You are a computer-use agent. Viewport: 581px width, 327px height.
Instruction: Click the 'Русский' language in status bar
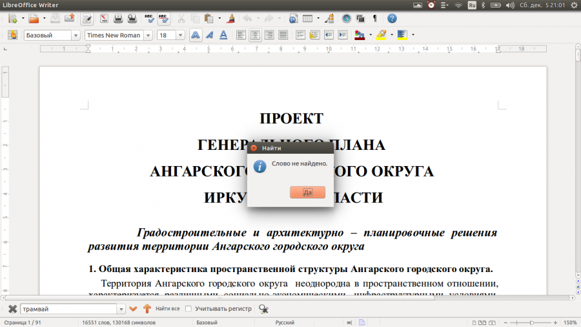point(285,322)
